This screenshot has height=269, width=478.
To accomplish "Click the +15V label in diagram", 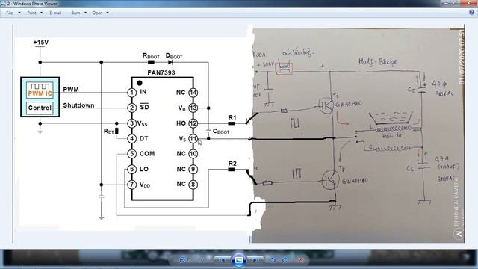I will [41, 43].
